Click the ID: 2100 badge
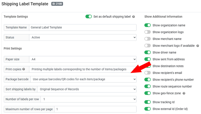The image size is (201, 114). click(x=57, y=4)
